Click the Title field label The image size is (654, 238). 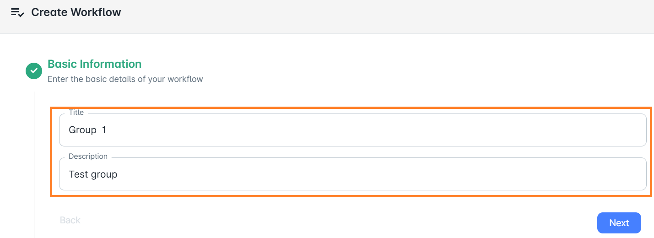(x=76, y=112)
